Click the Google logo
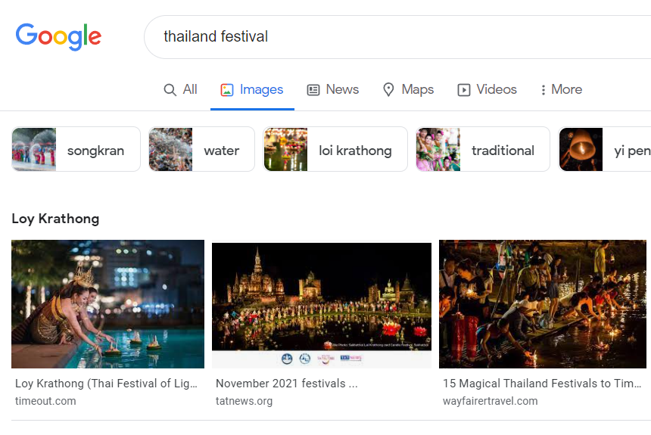This screenshot has width=651, height=435. [58, 36]
